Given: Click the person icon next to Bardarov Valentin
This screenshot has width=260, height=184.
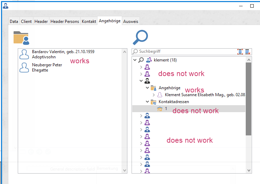Looking at the screenshot, I should [x=24, y=54].
